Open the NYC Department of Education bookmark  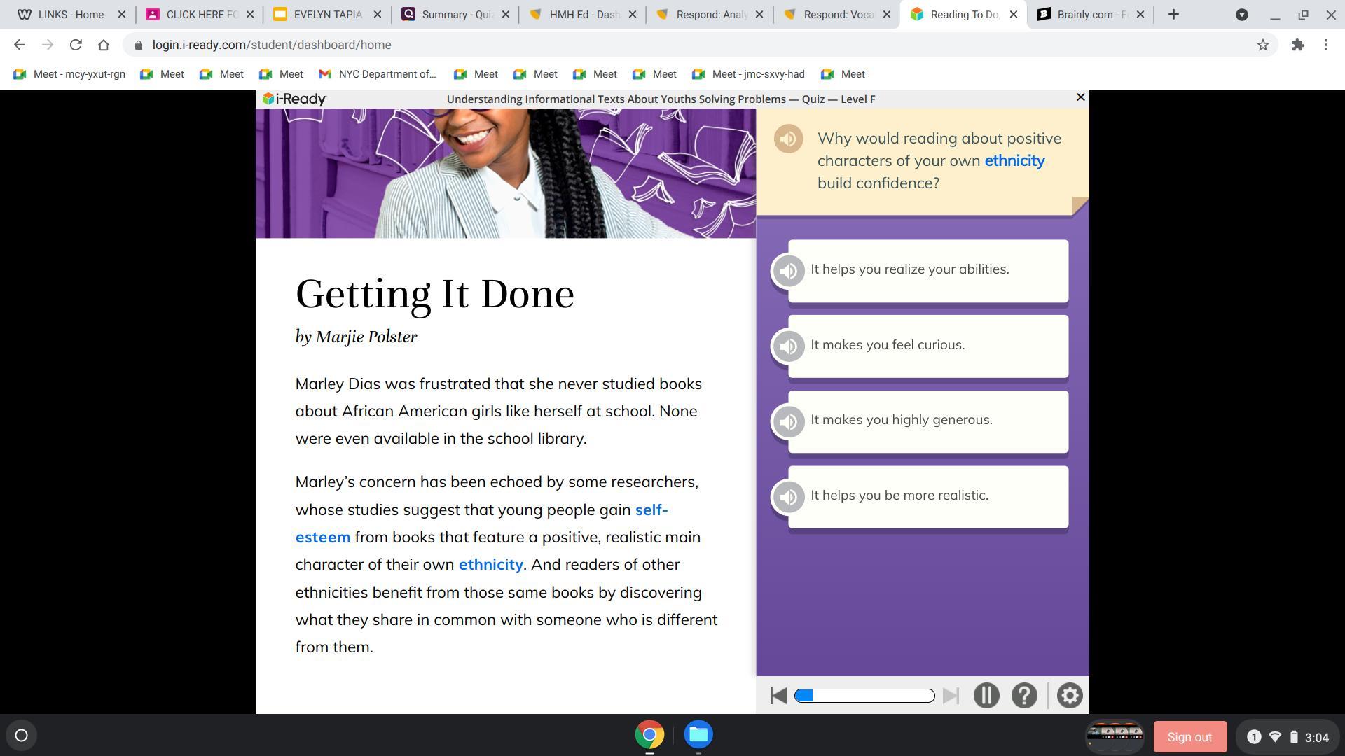(x=378, y=74)
